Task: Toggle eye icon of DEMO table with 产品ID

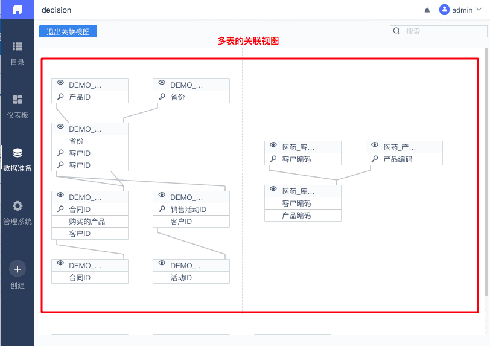Action: click(60, 83)
